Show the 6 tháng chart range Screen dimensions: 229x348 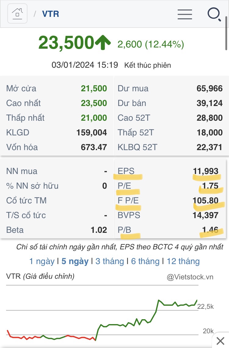point(145,261)
